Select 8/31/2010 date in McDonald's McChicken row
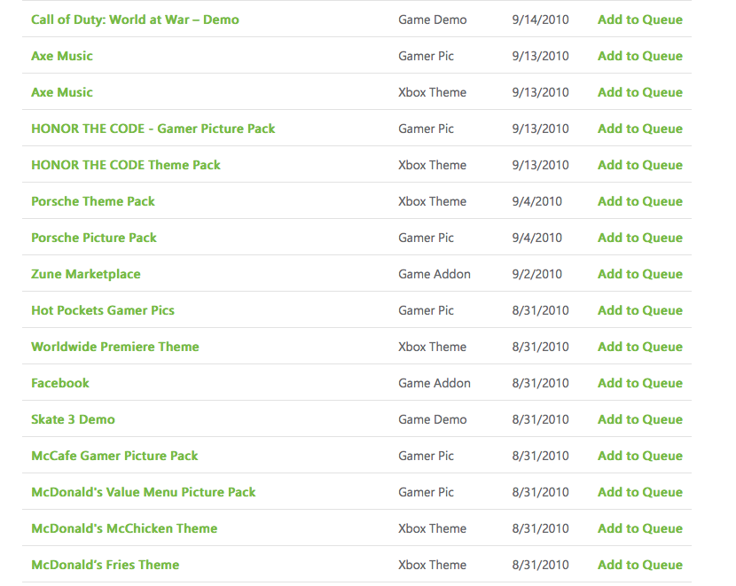This screenshot has height=586, width=736. (540, 528)
